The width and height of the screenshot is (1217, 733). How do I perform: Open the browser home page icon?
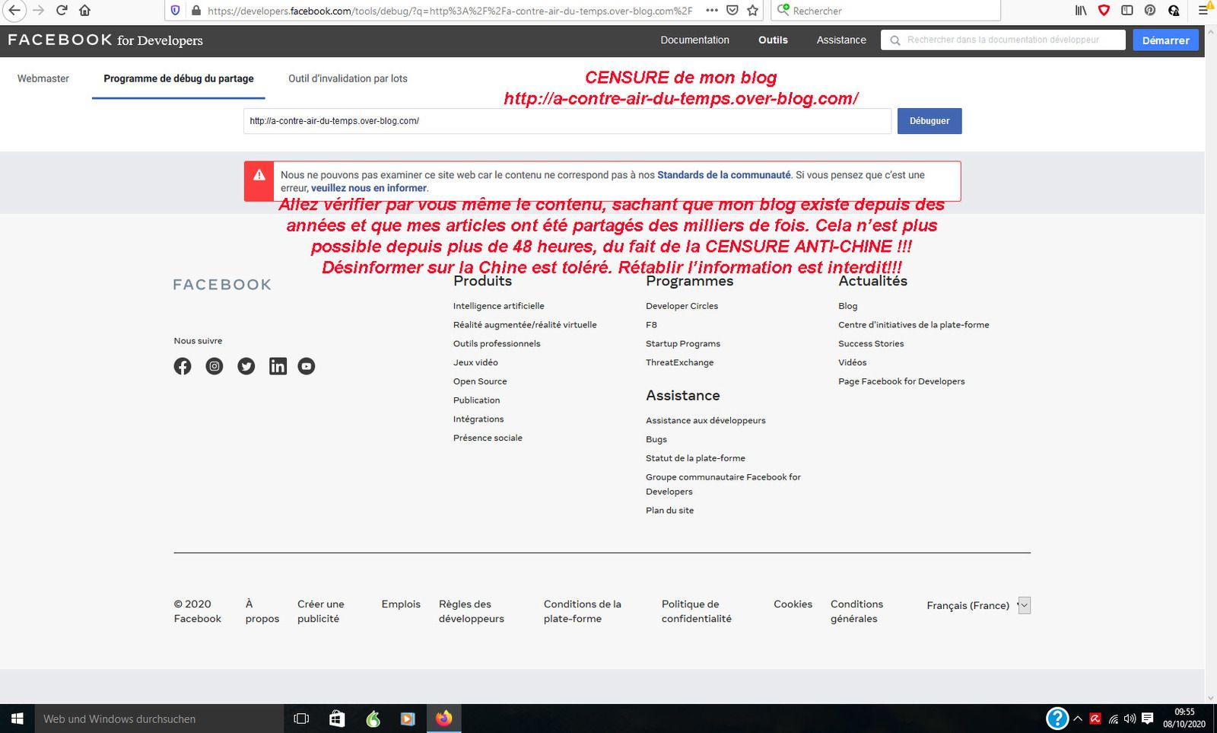(x=84, y=10)
